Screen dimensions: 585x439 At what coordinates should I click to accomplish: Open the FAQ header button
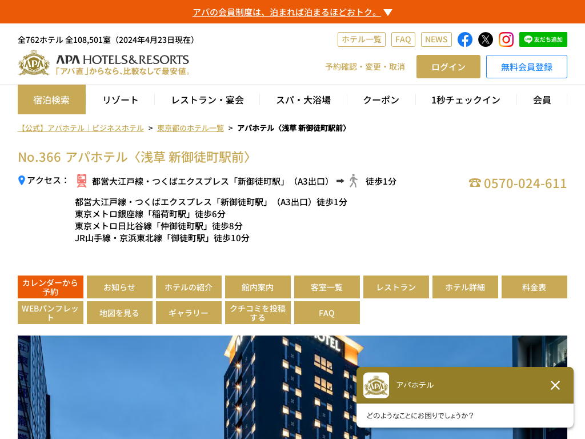[x=403, y=39]
